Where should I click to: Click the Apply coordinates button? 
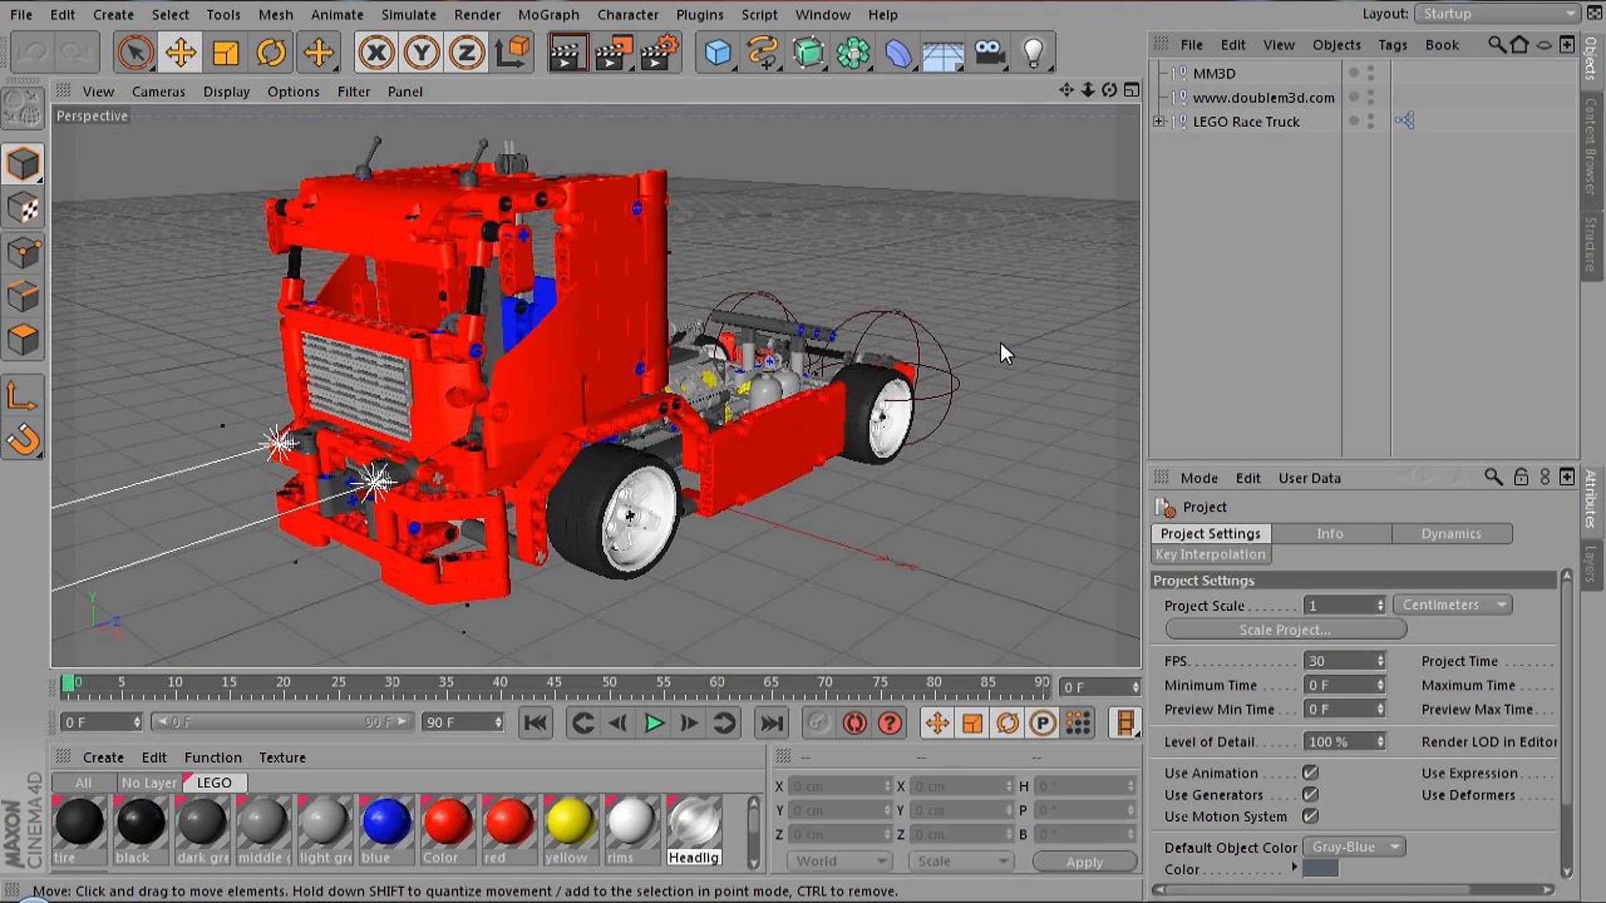tap(1085, 862)
